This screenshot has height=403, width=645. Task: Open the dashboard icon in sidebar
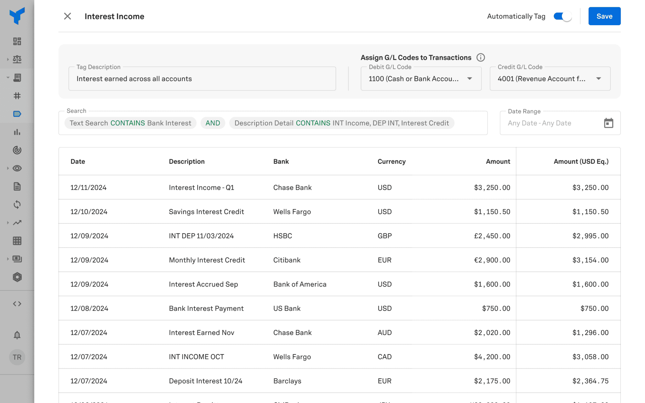click(x=17, y=41)
